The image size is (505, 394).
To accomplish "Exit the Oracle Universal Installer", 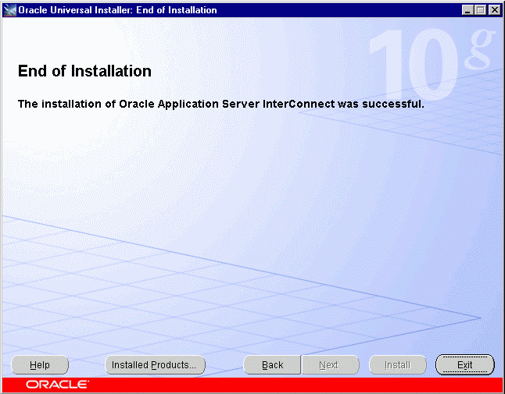I will (x=465, y=365).
